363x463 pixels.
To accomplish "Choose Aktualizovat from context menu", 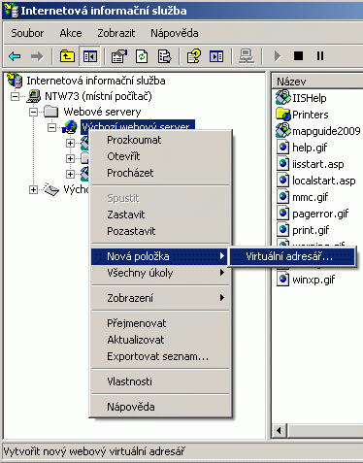I will pyautogui.click(x=160, y=340).
